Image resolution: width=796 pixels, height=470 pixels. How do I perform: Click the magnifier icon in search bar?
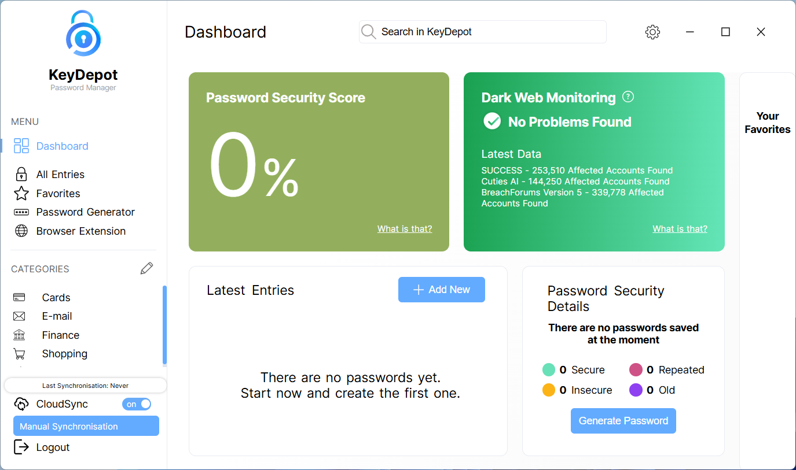pyautogui.click(x=368, y=32)
